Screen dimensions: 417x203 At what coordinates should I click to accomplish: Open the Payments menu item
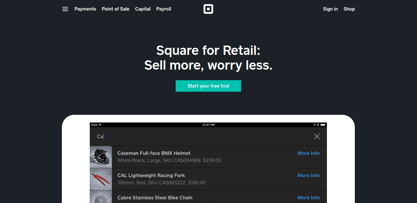(85, 9)
